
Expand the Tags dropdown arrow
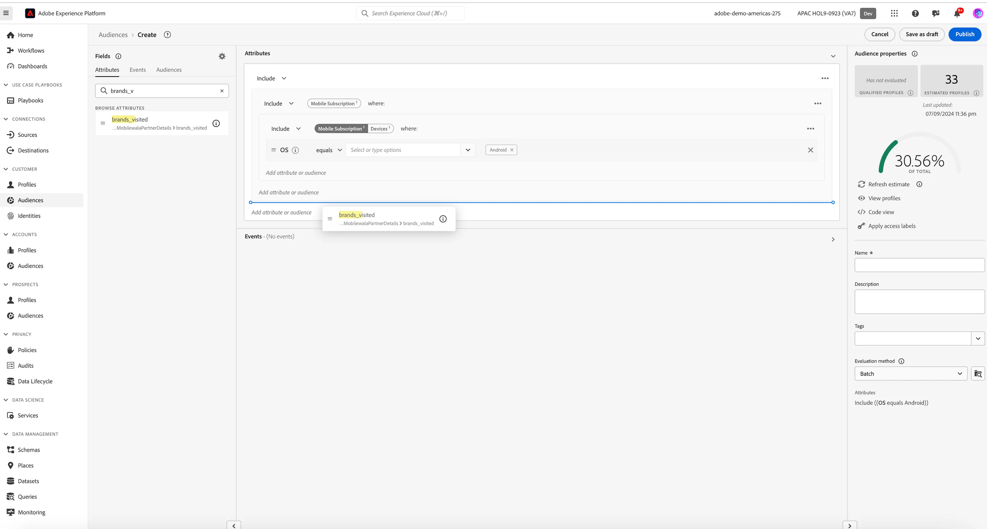(978, 339)
